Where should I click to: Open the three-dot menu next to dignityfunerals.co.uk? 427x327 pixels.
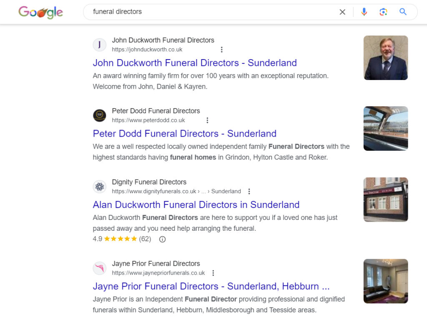(249, 191)
